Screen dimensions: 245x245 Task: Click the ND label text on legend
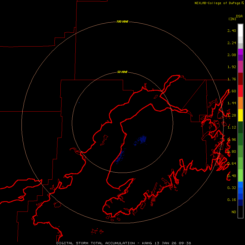click(x=234, y=212)
